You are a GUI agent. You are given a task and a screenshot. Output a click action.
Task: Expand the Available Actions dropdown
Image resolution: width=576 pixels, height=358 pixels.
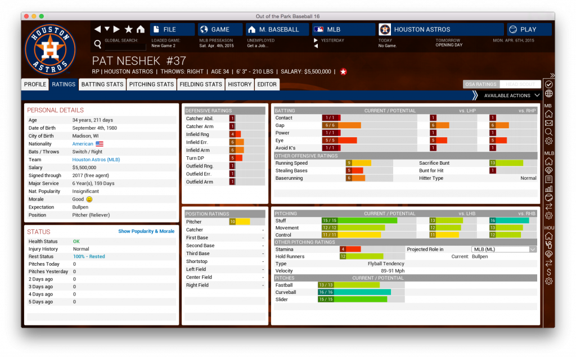[512, 96]
